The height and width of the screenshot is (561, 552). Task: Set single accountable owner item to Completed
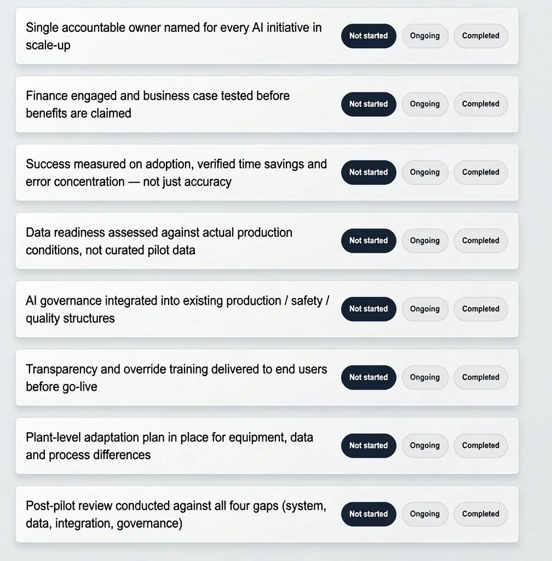(x=480, y=36)
